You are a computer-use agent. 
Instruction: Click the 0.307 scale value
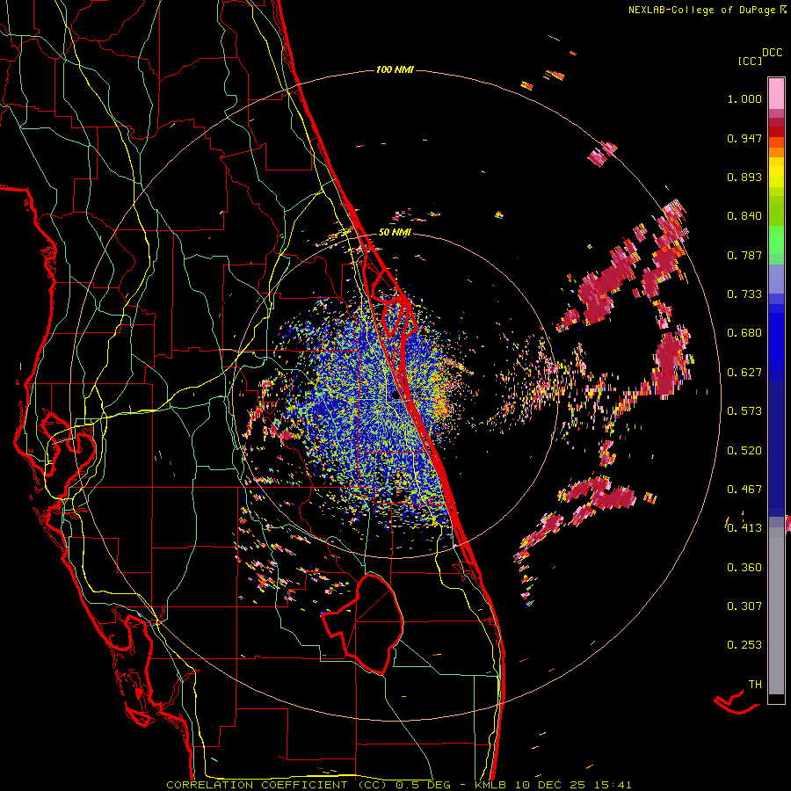[x=744, y=606]
